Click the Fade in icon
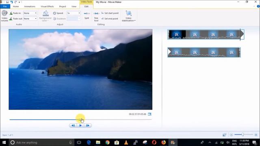The image size is (260, 146). [x=11, y=13]
